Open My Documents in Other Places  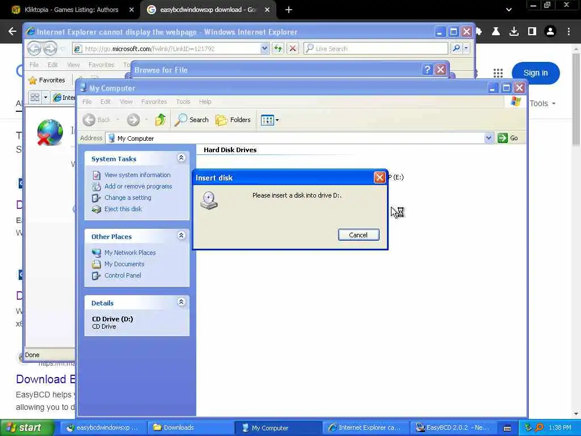pos(124,264)
